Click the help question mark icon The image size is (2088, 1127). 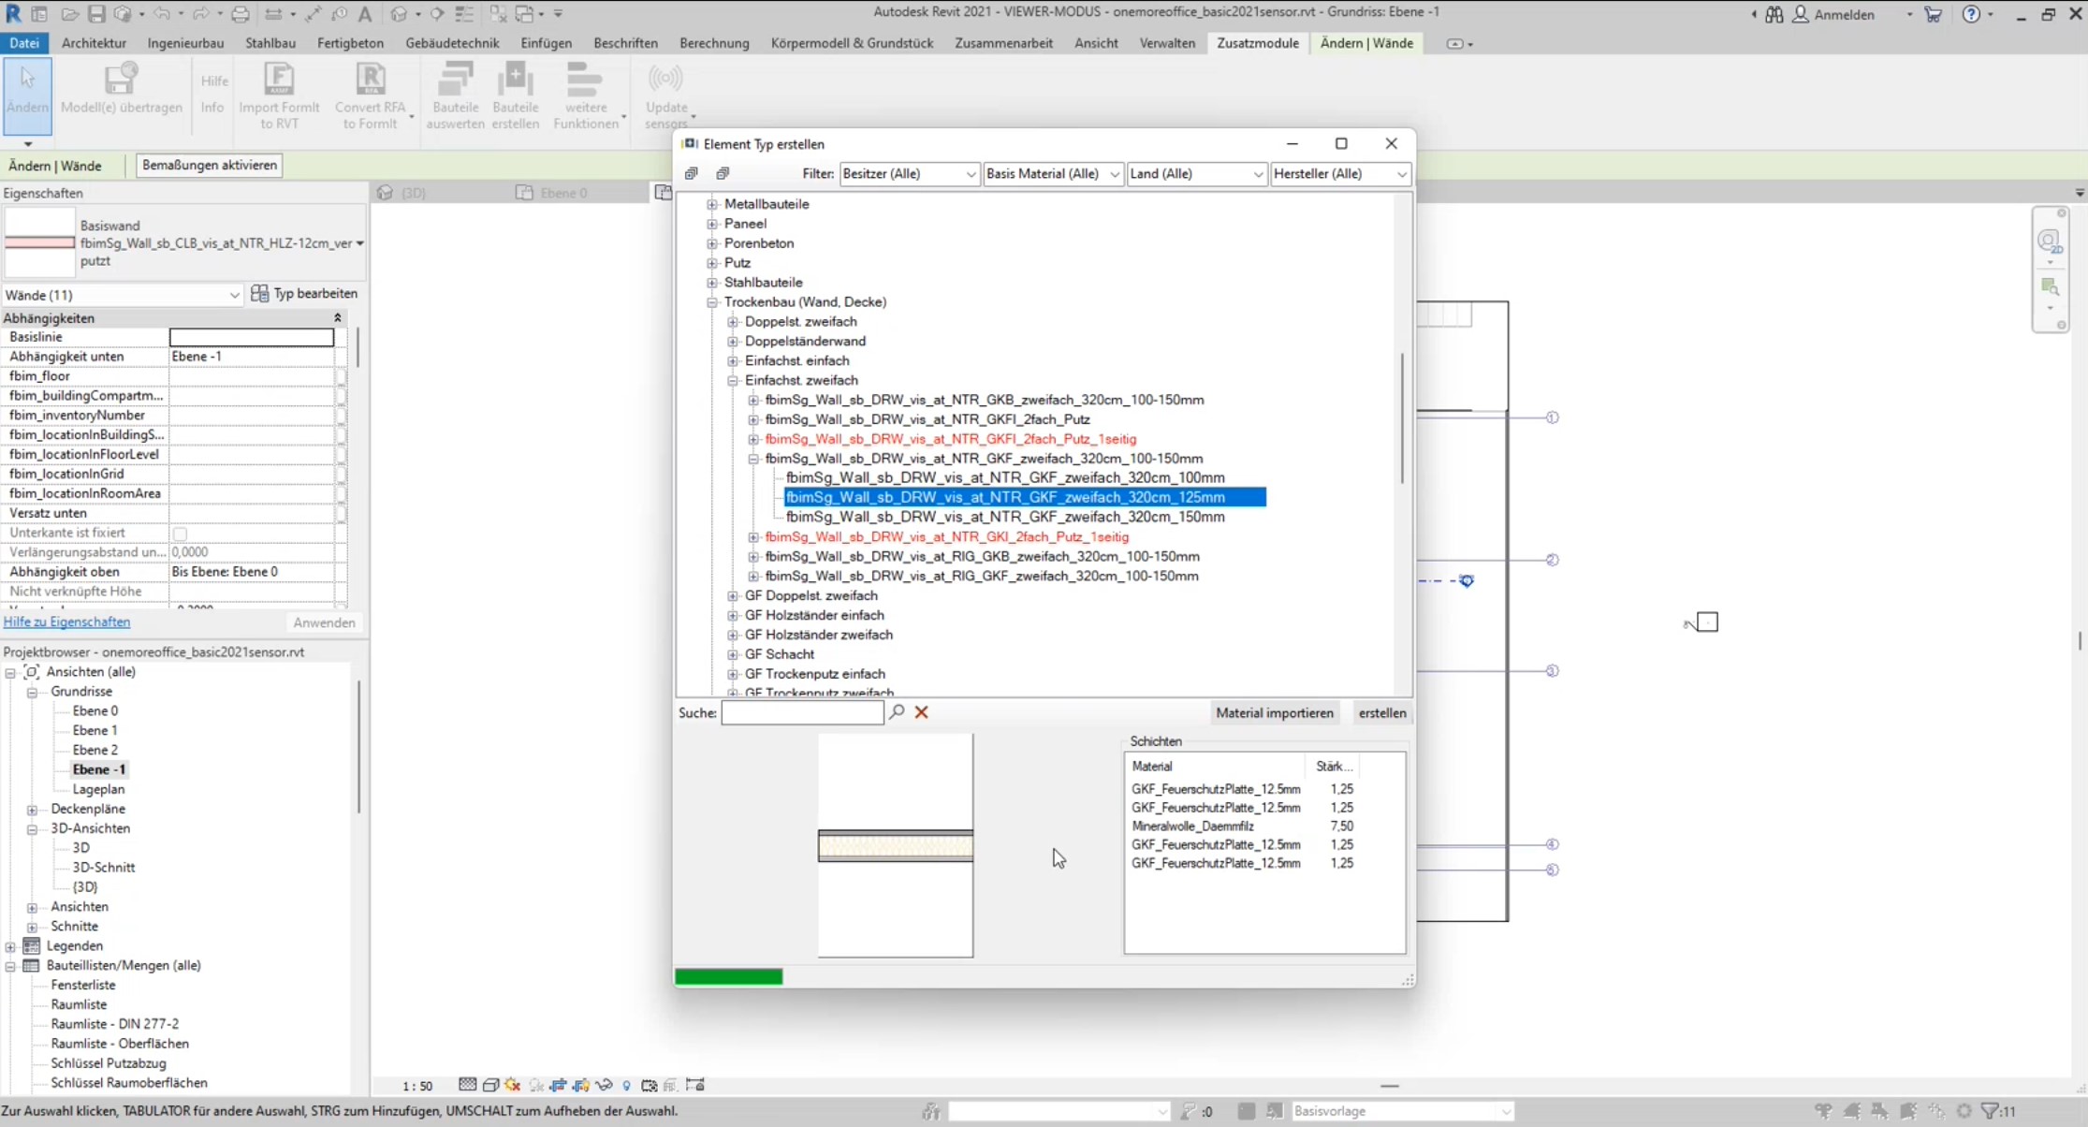click(x=1971, y=14)
